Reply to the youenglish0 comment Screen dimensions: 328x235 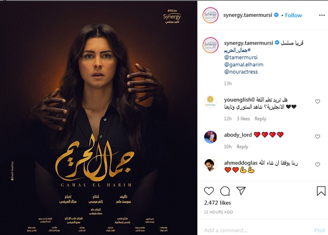click(261, 118)
